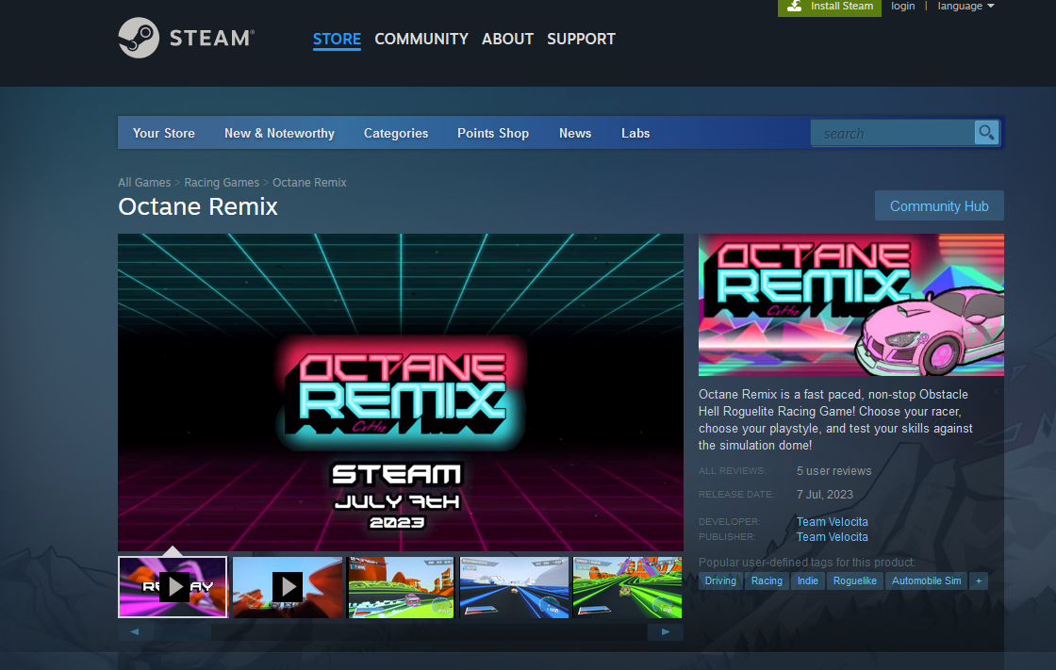Play the first Replay trailer thumbnail

pos(173,586)
